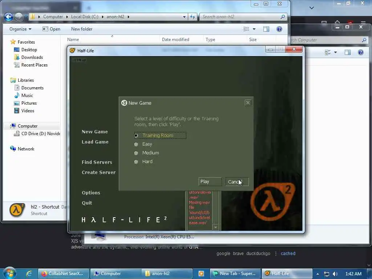Image resolution: width=372 pixels, height=279 pixels.
Task: Go forward in the Explorer window
Action: click(x=19, y=17)
